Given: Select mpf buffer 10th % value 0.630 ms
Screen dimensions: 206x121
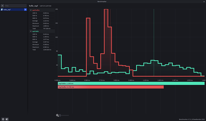Looking at the screenshot, I should (46, 13).
